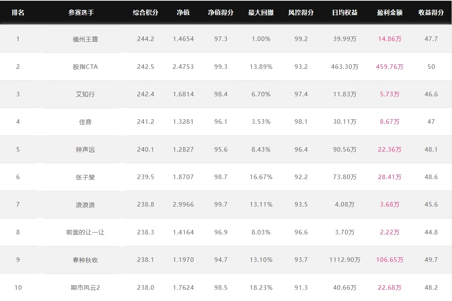Image resolution: width=452 pixels, height=301 pixels.
Task: Click the 净值 column header
Action: 183,12
